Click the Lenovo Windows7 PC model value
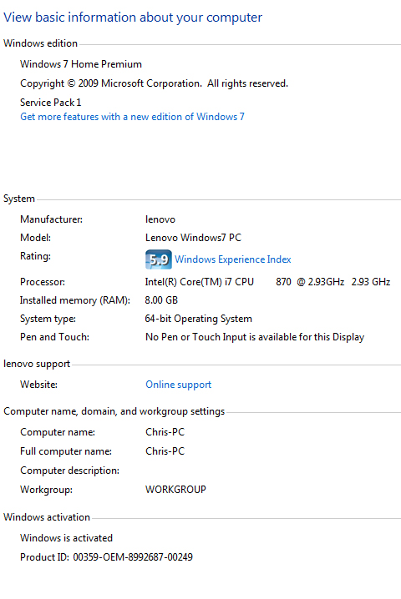Viewport: 401px width, 599px height. point(193,238)
